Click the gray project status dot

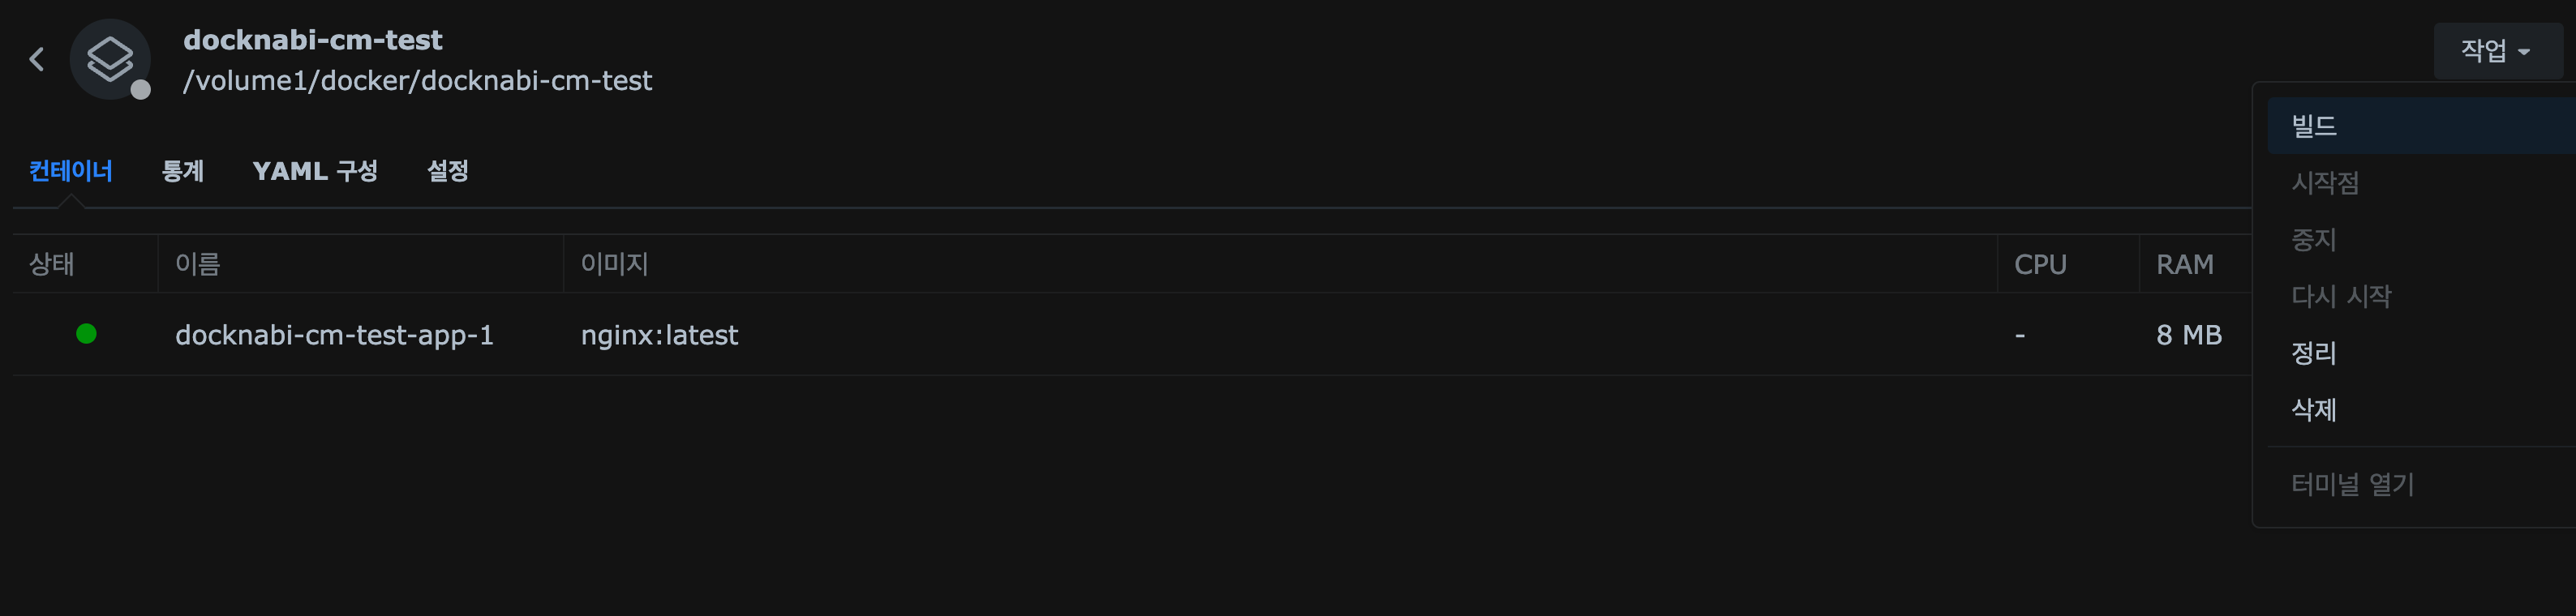(x=141, y=90)
